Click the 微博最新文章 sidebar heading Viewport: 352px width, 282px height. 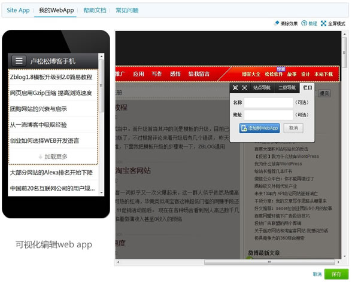pyautogui.click(x=264, y=253)
